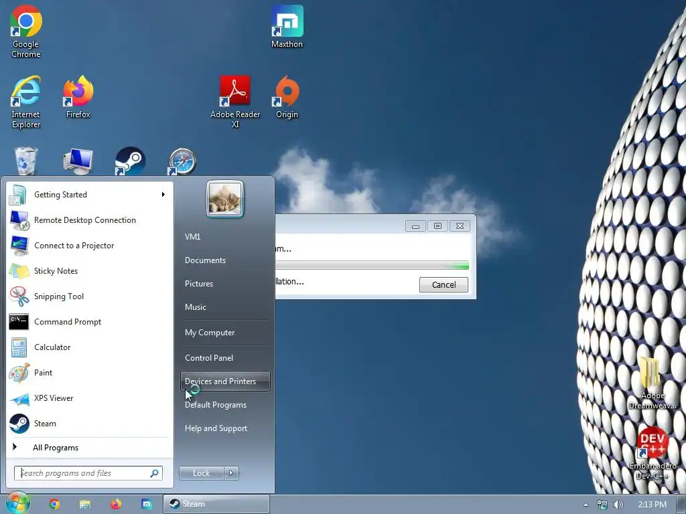Select the Steam desktop shortcut icon

(130, 161)
